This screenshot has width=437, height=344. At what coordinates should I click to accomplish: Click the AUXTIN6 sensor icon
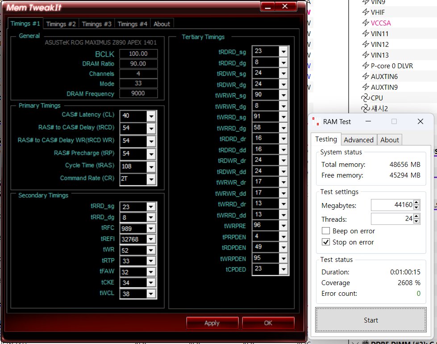tap(366, 76)
